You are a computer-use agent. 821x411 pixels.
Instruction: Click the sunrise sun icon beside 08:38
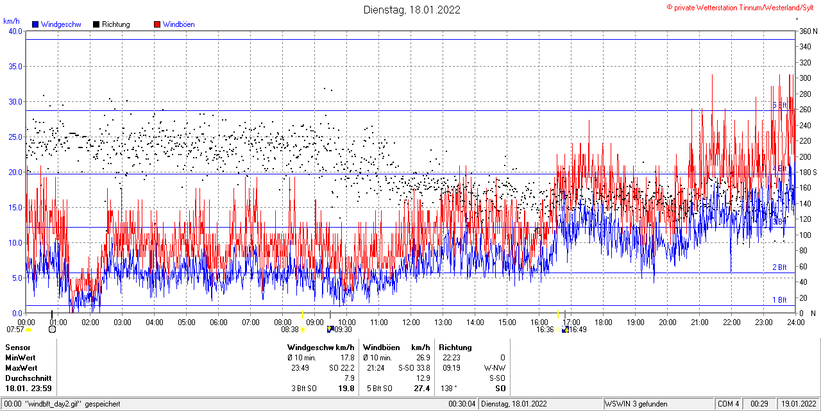303,330
